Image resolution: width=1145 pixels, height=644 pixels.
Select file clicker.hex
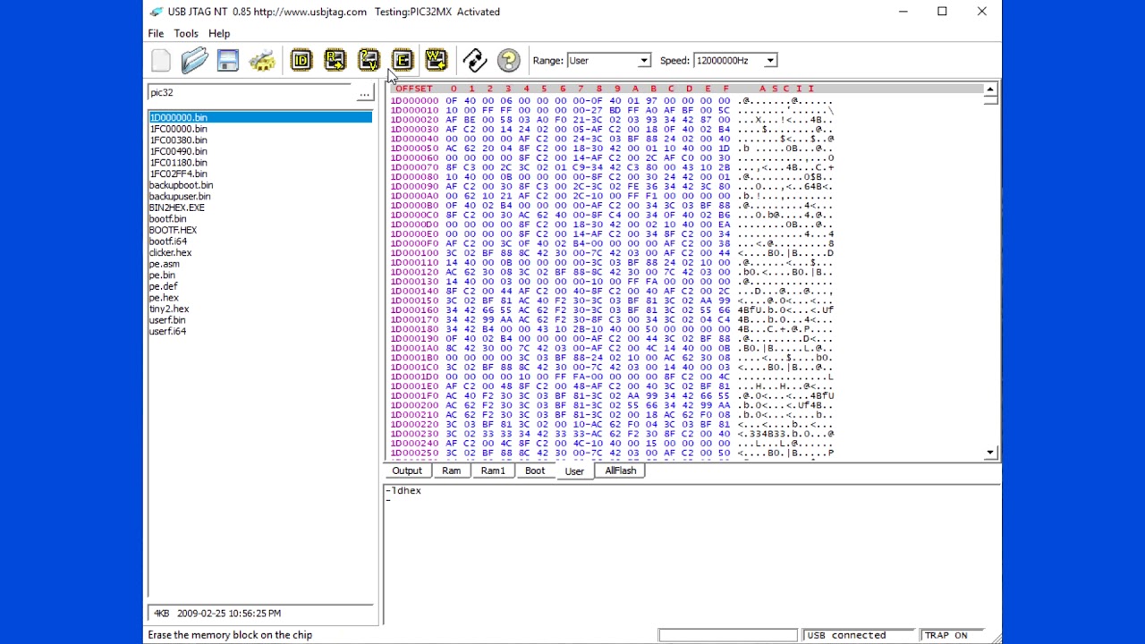click(170, 253)
